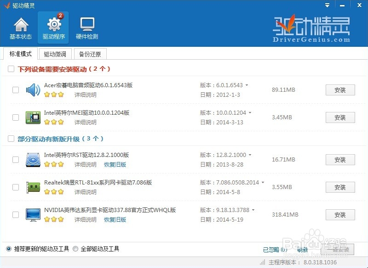The image size is (368, 268).
Task: Expand version dropdown 7.086.0508.2014
Action: pos(263,183)
